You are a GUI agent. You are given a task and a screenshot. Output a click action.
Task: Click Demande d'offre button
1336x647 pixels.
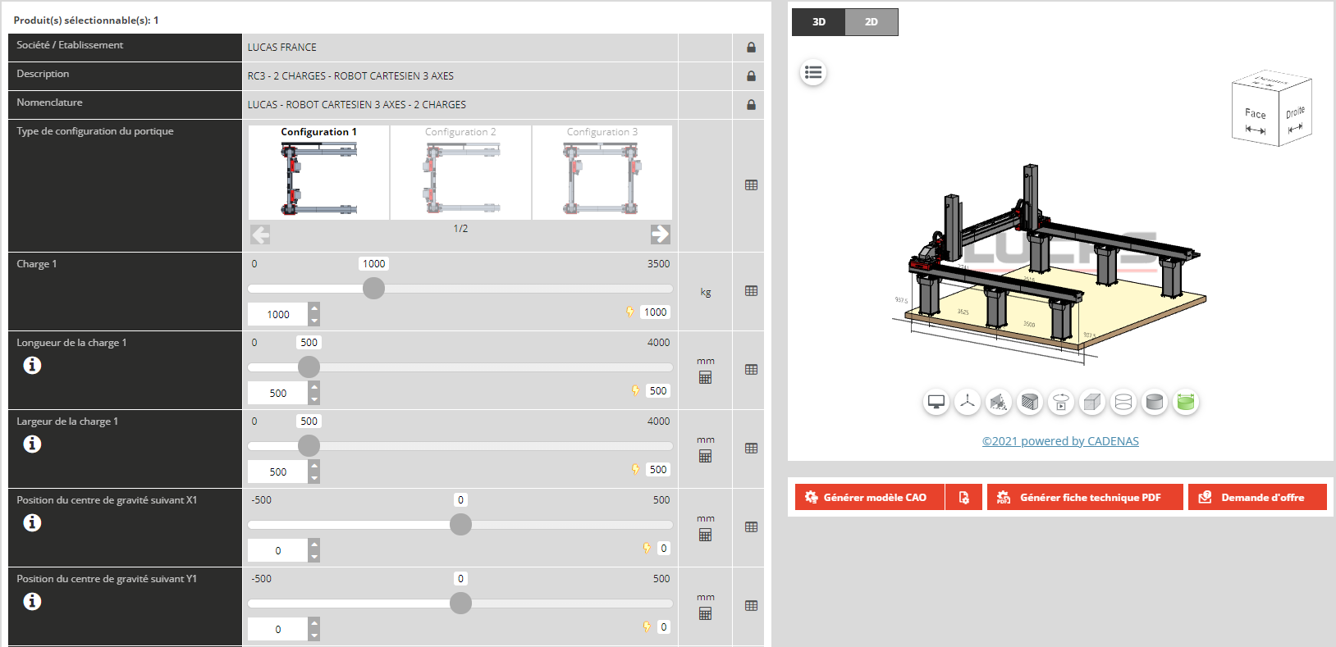click(1257, 497)
